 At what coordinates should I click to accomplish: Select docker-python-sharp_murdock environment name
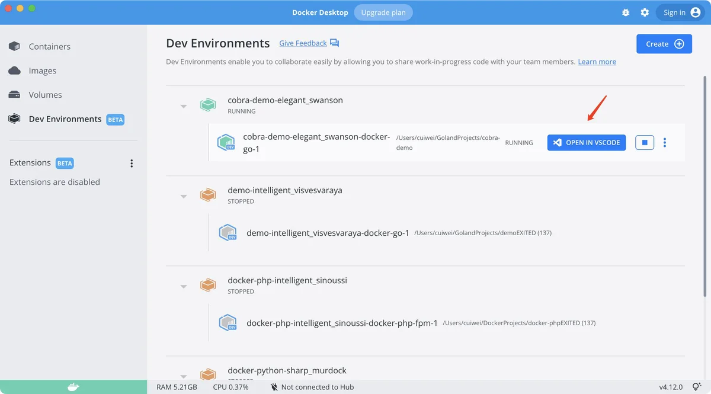point(286,370)
